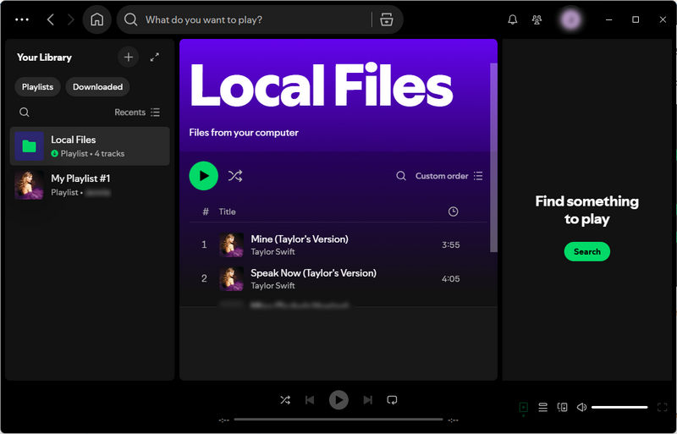Open the notifications bell
This screenshot has height=434, width=677.
pos(513,19)
